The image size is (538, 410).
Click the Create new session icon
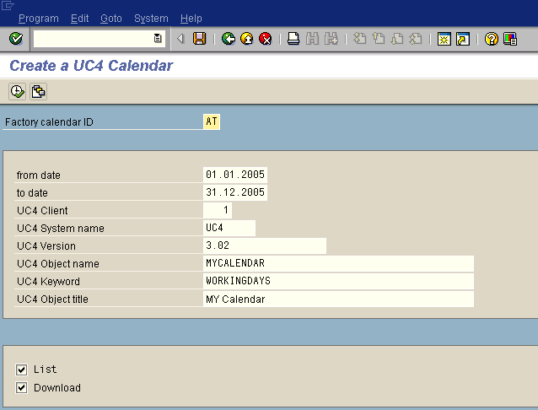[x=444, y=39]
